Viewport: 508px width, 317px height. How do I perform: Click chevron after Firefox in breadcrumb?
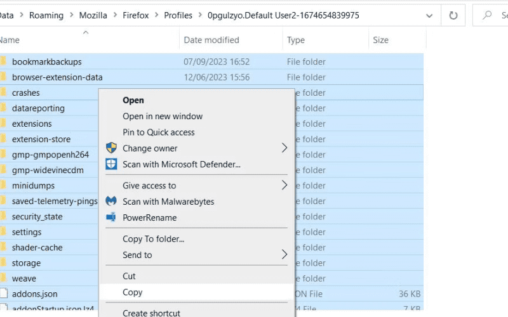click(x=156, y=15)
